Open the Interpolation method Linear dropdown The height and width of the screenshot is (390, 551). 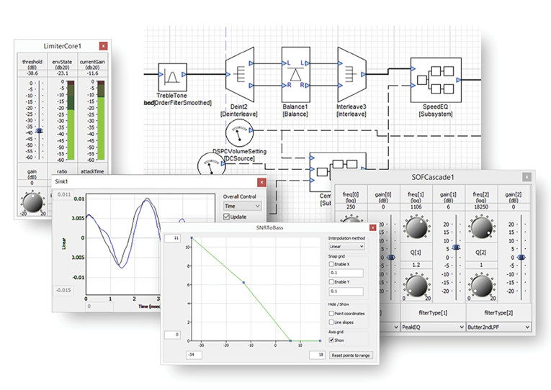[346, 246]
